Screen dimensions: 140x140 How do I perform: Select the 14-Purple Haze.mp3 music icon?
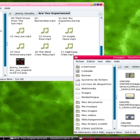[69, 30]
